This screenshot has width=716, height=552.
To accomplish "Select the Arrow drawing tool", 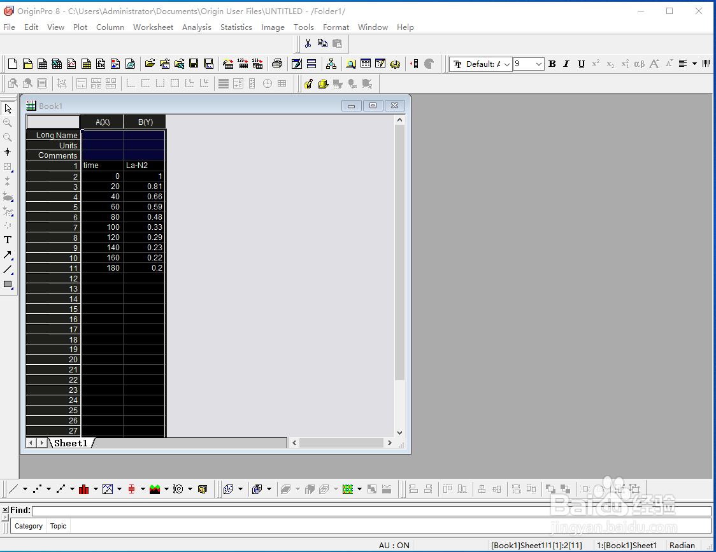I will click(8, 255).
